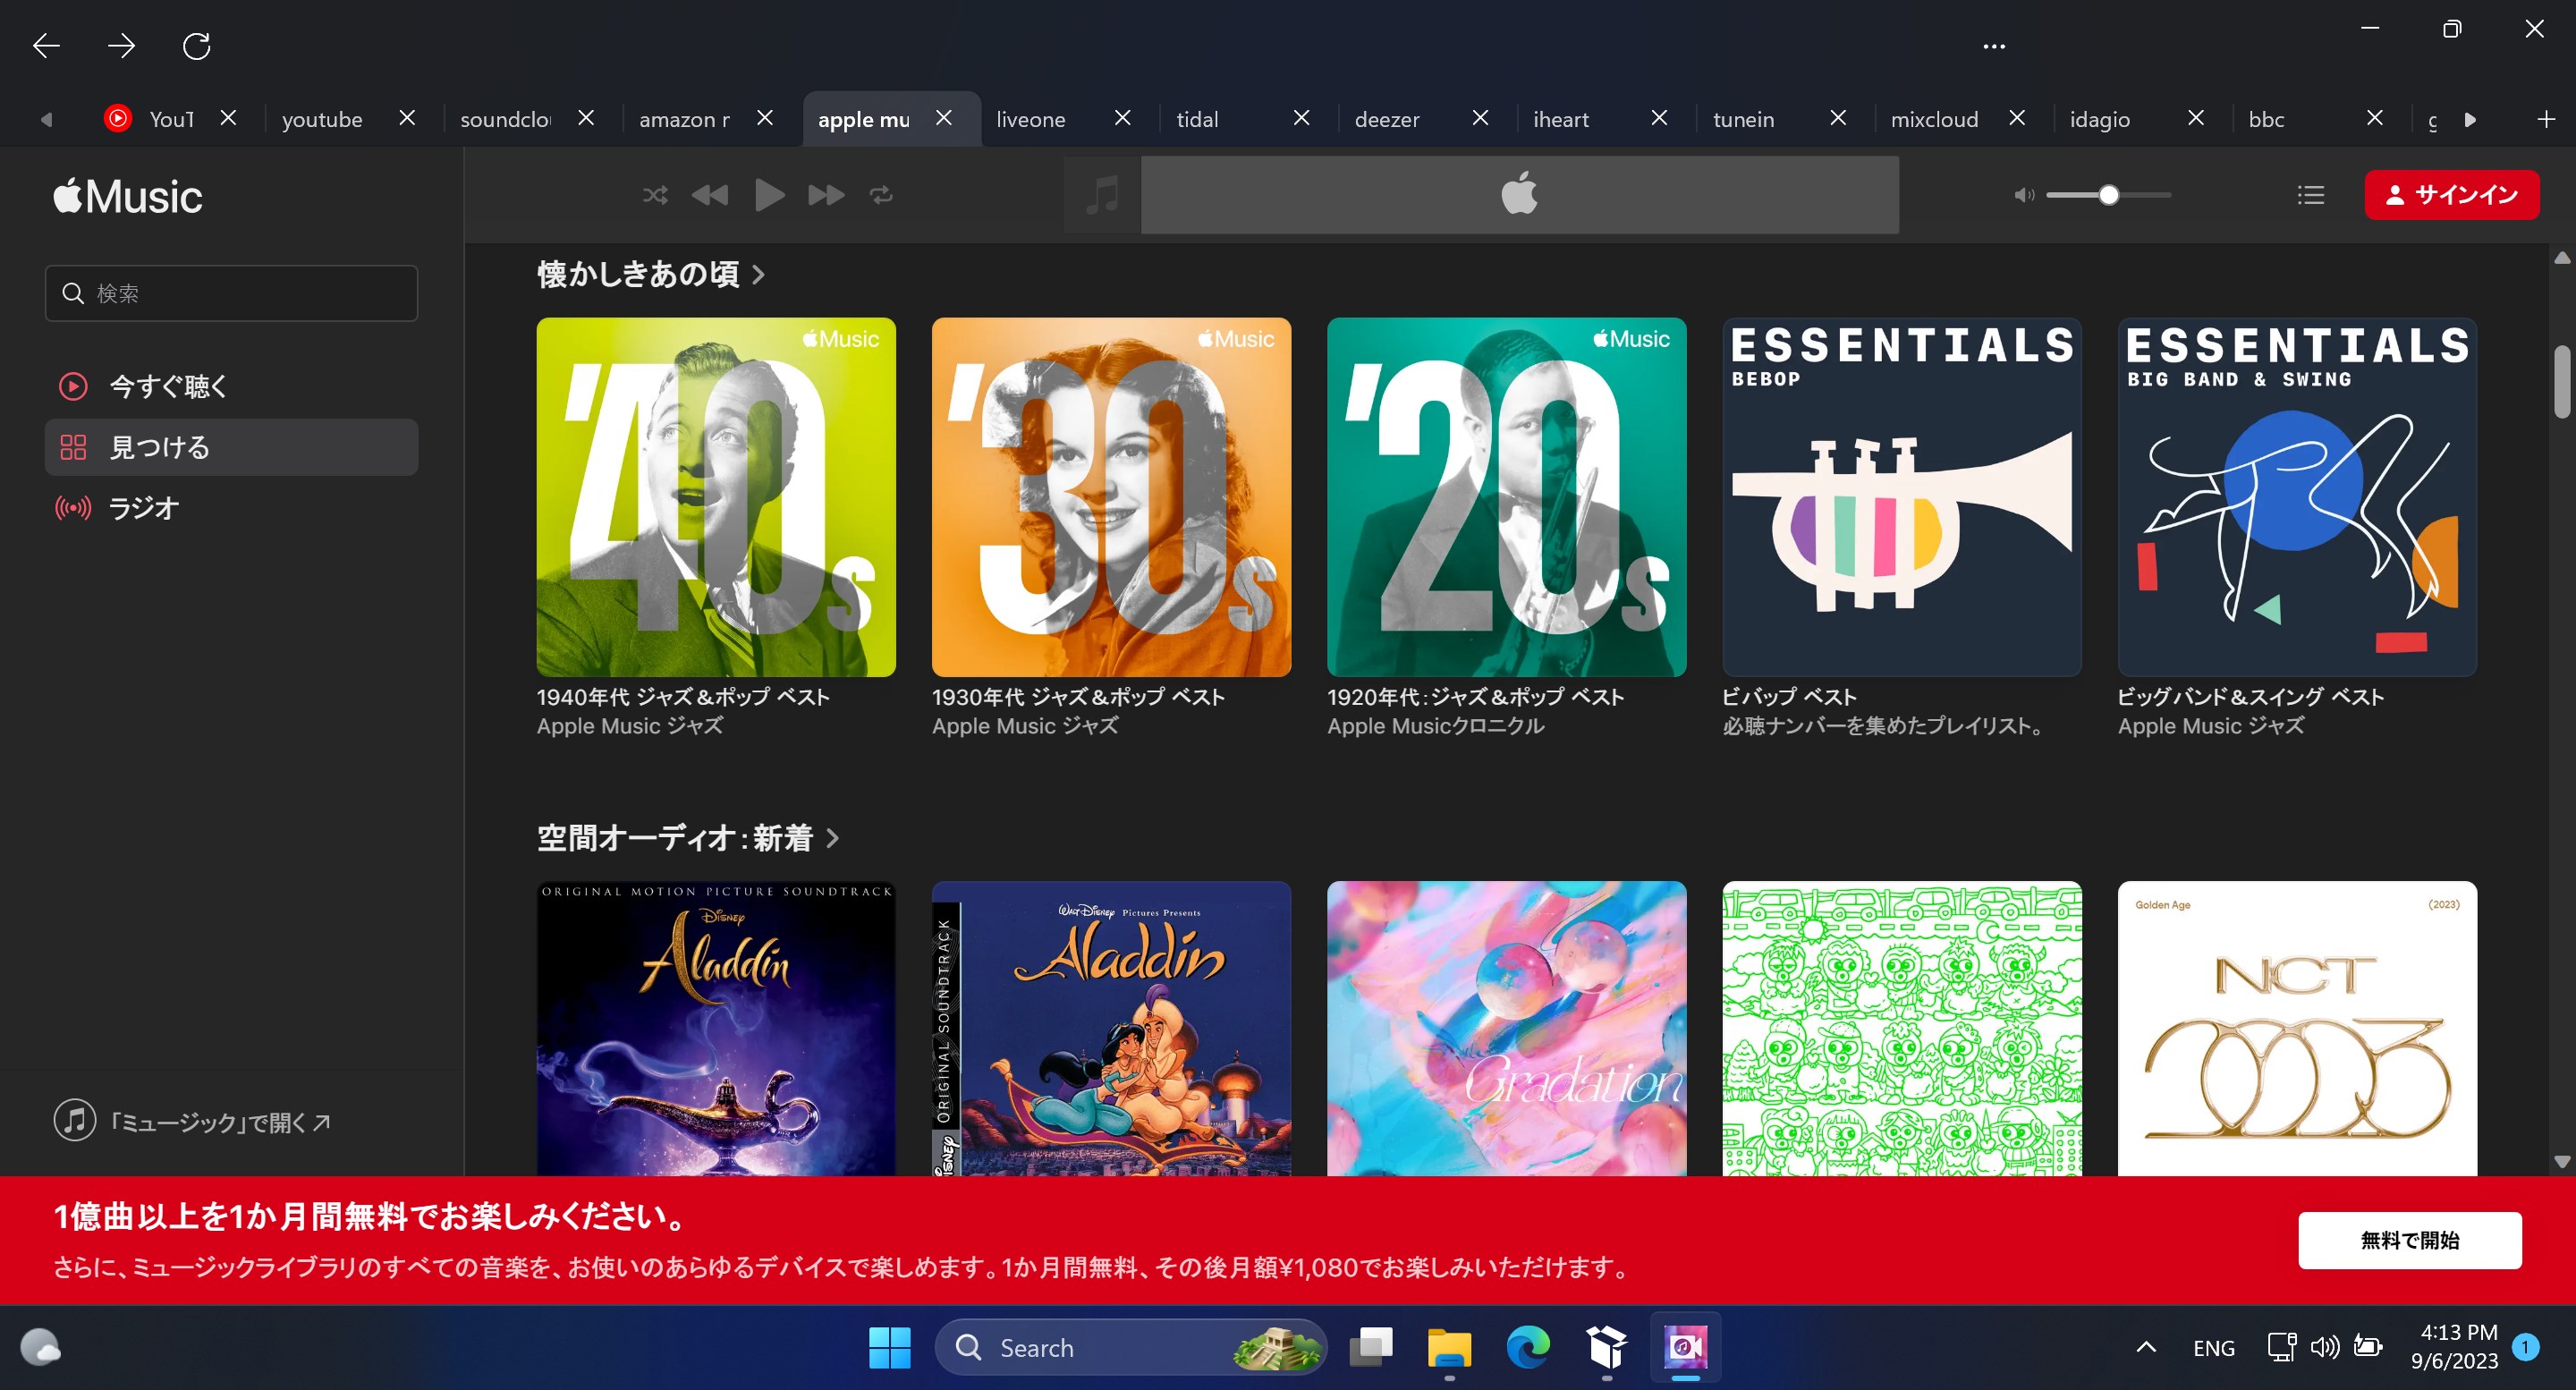
Task: Open the browser settings ellipsis menu
Action: (1993, 46)
